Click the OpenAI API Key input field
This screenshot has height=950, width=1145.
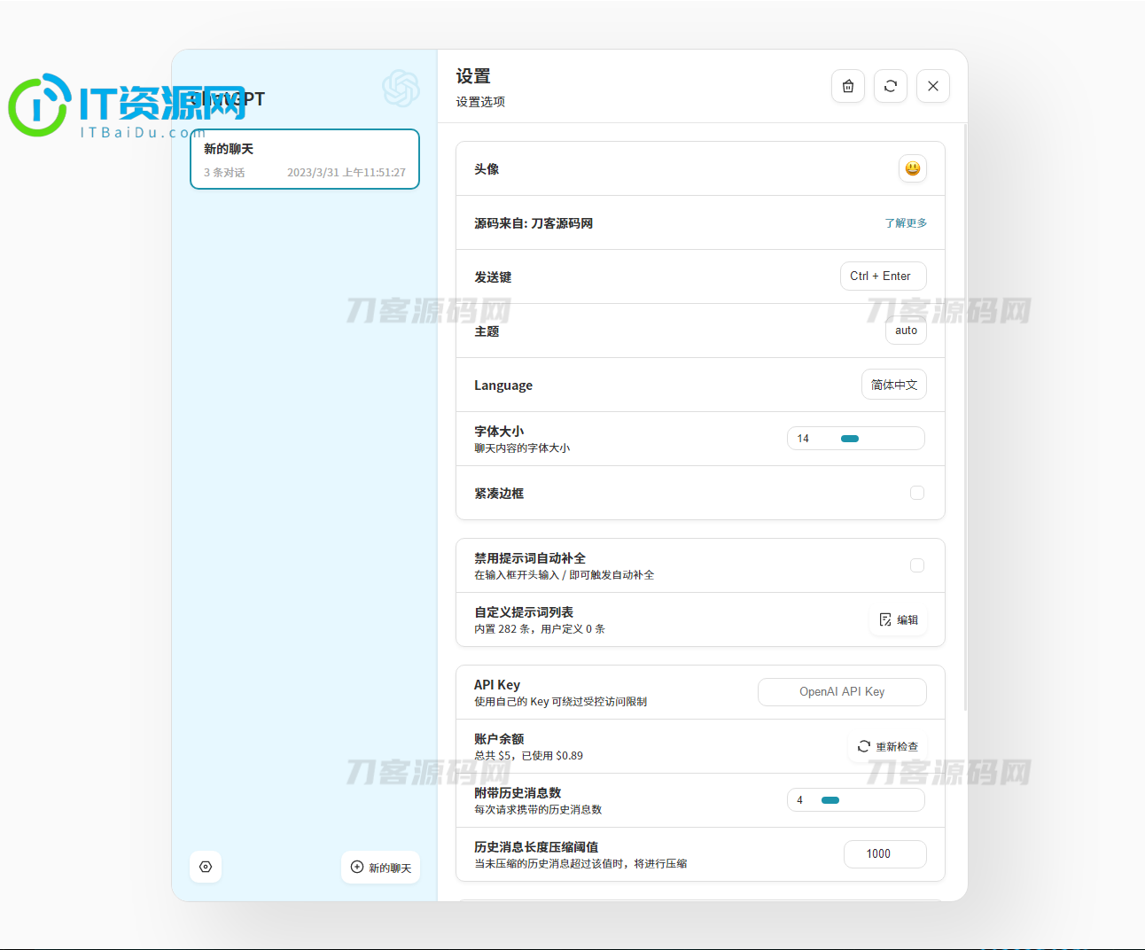point(842,692)
